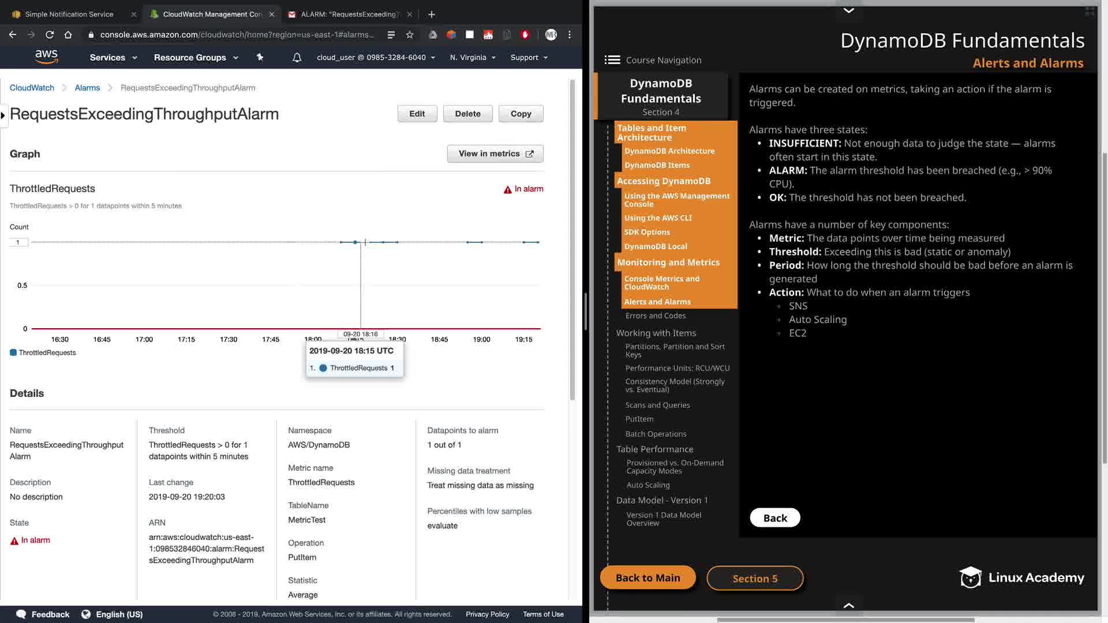Screen dimensions: 1108x623
Task: Click the Alarms breadcrumb link
Action: [87, 88]
